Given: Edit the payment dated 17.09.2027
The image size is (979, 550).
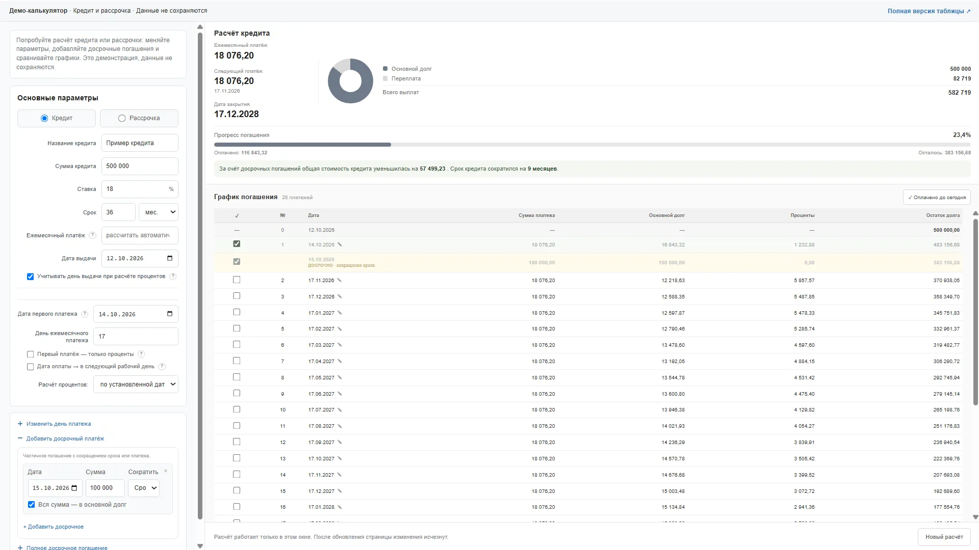Looking at the screenshot, I should pyautogui.click(x=340, y=443).
